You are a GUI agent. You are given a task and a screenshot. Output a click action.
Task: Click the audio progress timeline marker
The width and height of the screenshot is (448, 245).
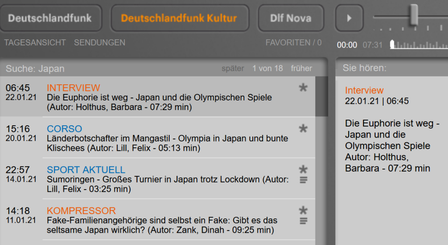coord(392,44)
